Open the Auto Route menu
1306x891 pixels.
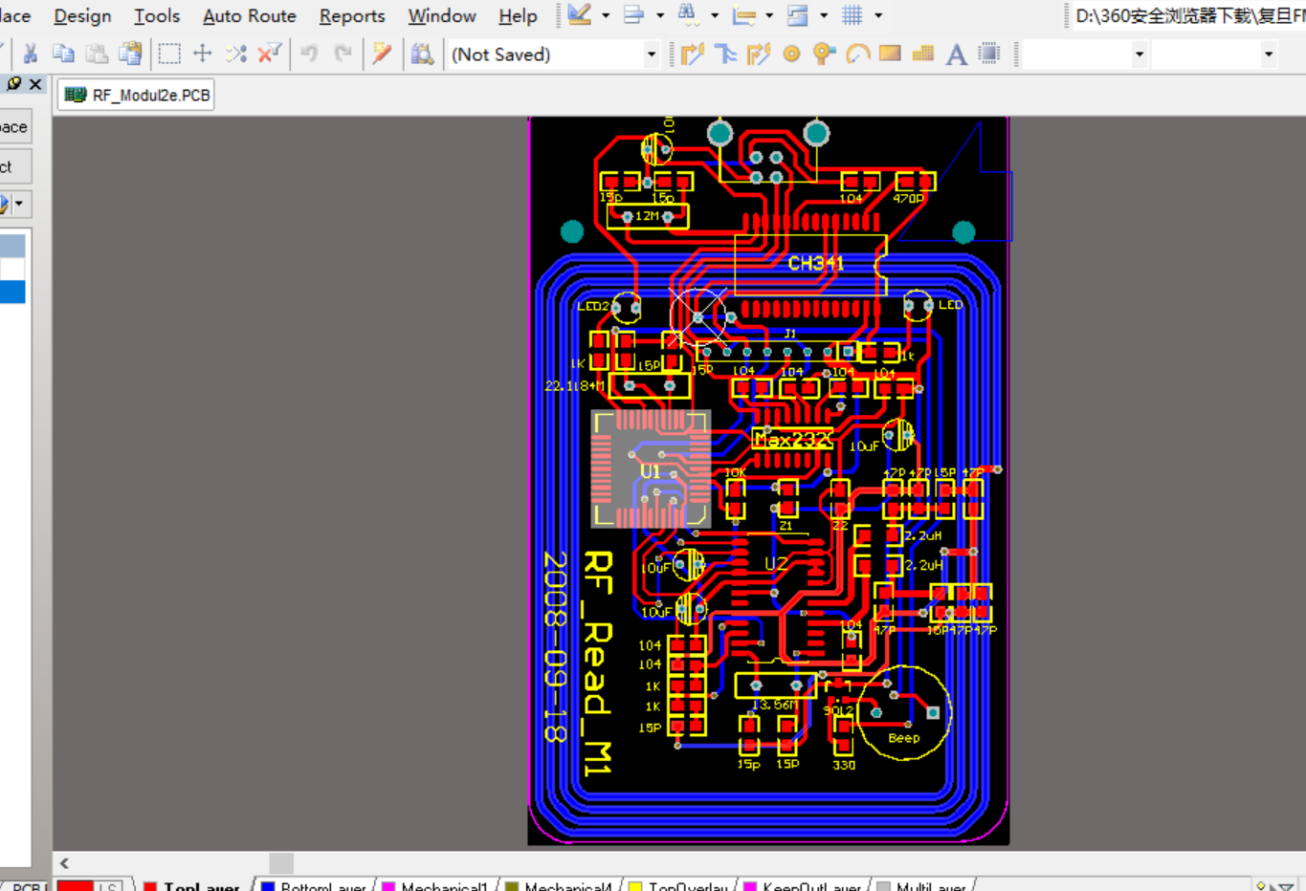249,16
